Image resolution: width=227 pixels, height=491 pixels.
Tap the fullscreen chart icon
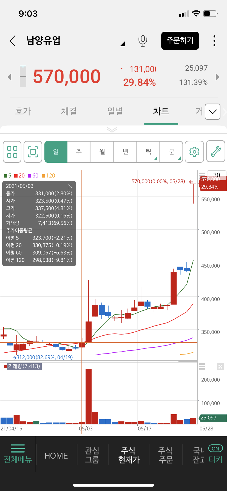(x=33, y=152)
